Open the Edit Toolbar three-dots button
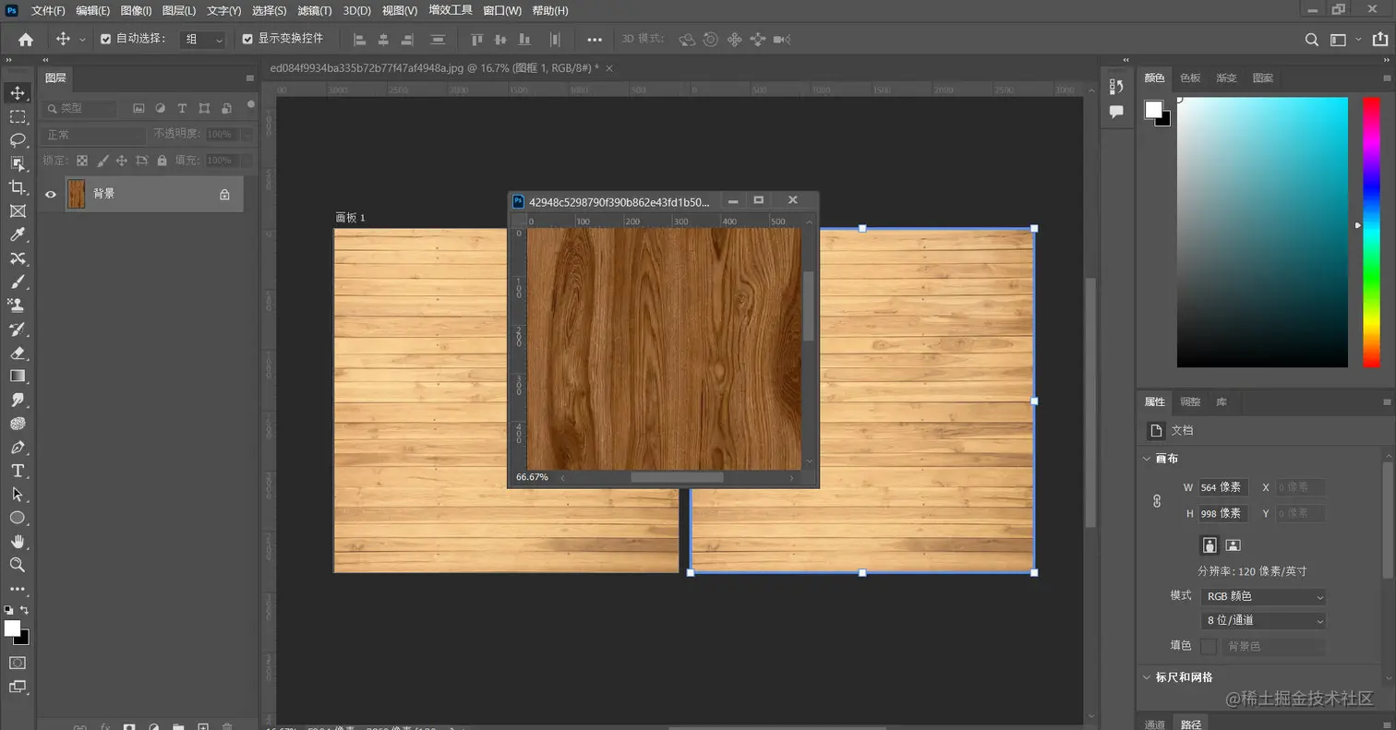Screen dimensions: 1396x730 pyautogui.click(x=18, y=589)
